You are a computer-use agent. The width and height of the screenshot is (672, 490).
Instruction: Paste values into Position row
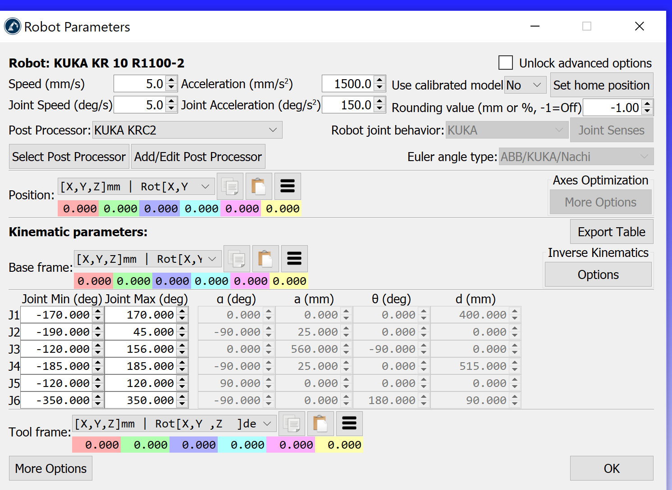click(259, 186)
